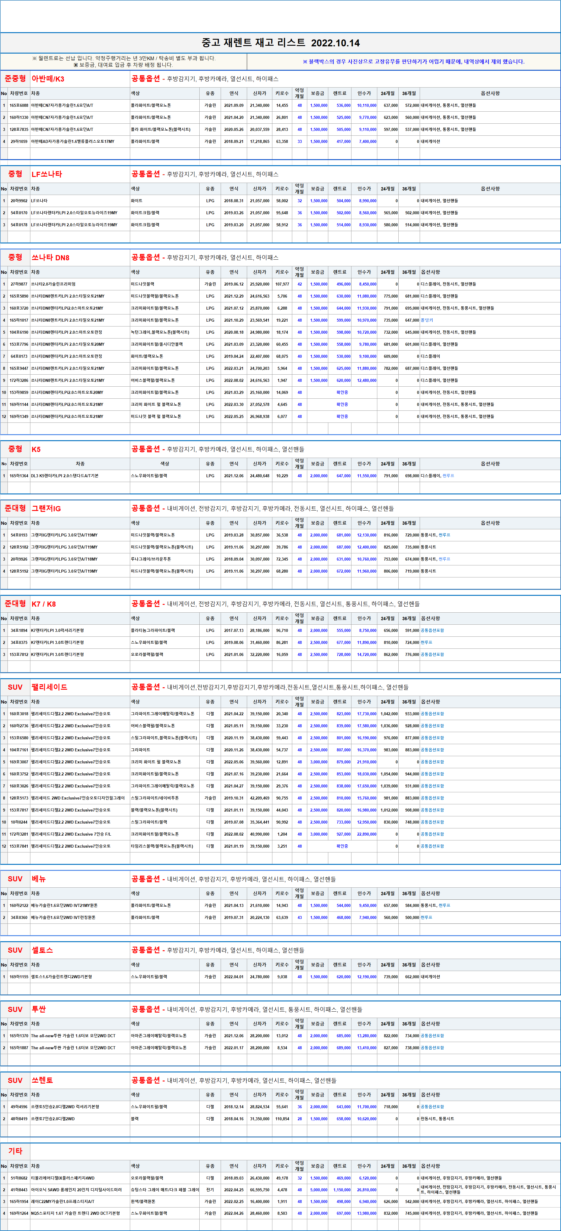This screenshot has height=1231, width=561.
Task: Click plate number 165하1370
Action: point(19,1035)
